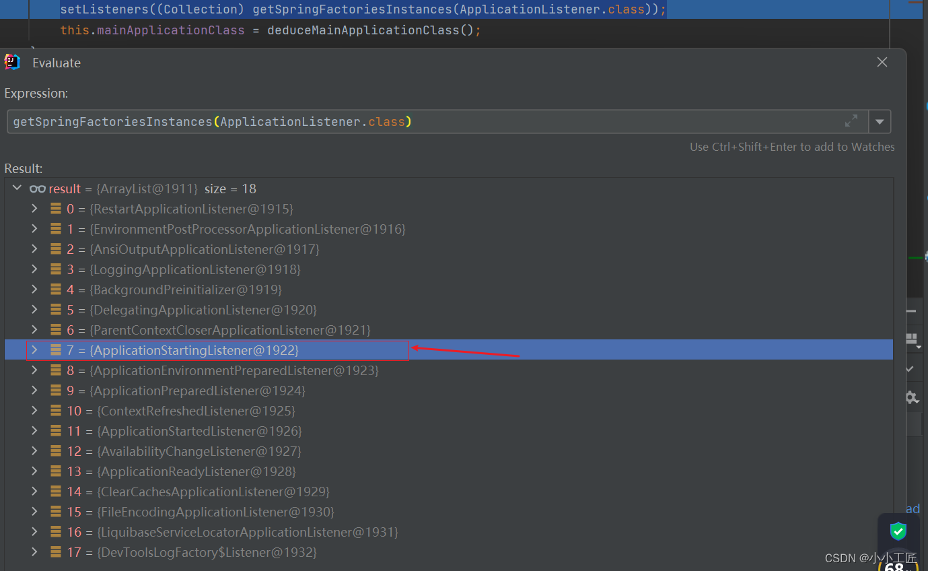The width and height of the screenshot is (928, 571).
Task: Expand item 5 DelegatingApplicationListener
Action: (x=34, y=310)
